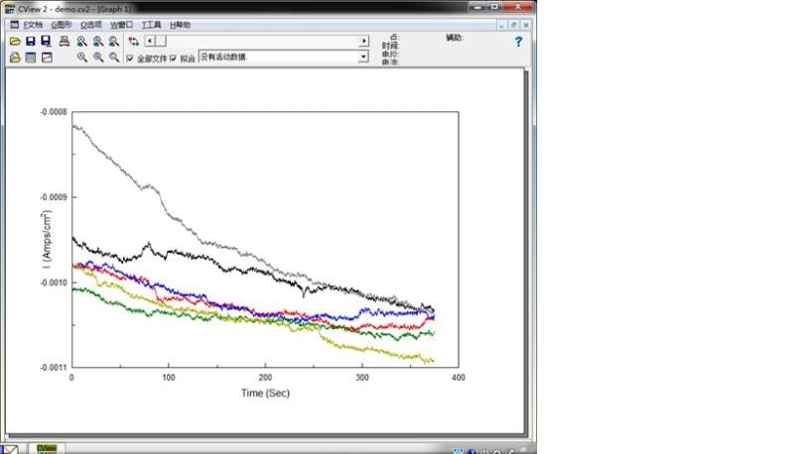Click the Time (Sec) axis label

(x=265, y=393)
